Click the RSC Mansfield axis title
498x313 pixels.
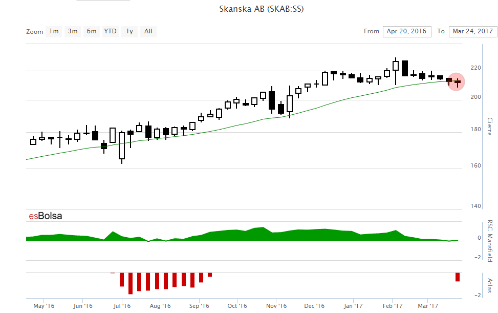coord(490,241)
